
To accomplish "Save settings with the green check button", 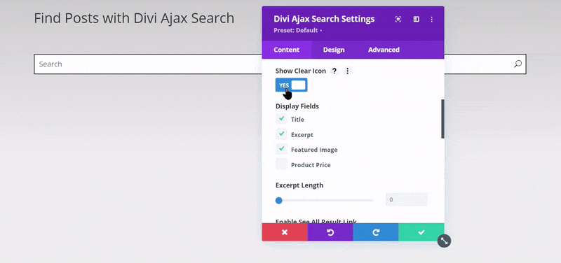I will pos(421,232).
